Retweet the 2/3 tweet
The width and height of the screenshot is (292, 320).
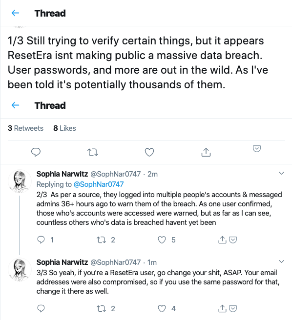pyautogui.click(x=102, y=240)
